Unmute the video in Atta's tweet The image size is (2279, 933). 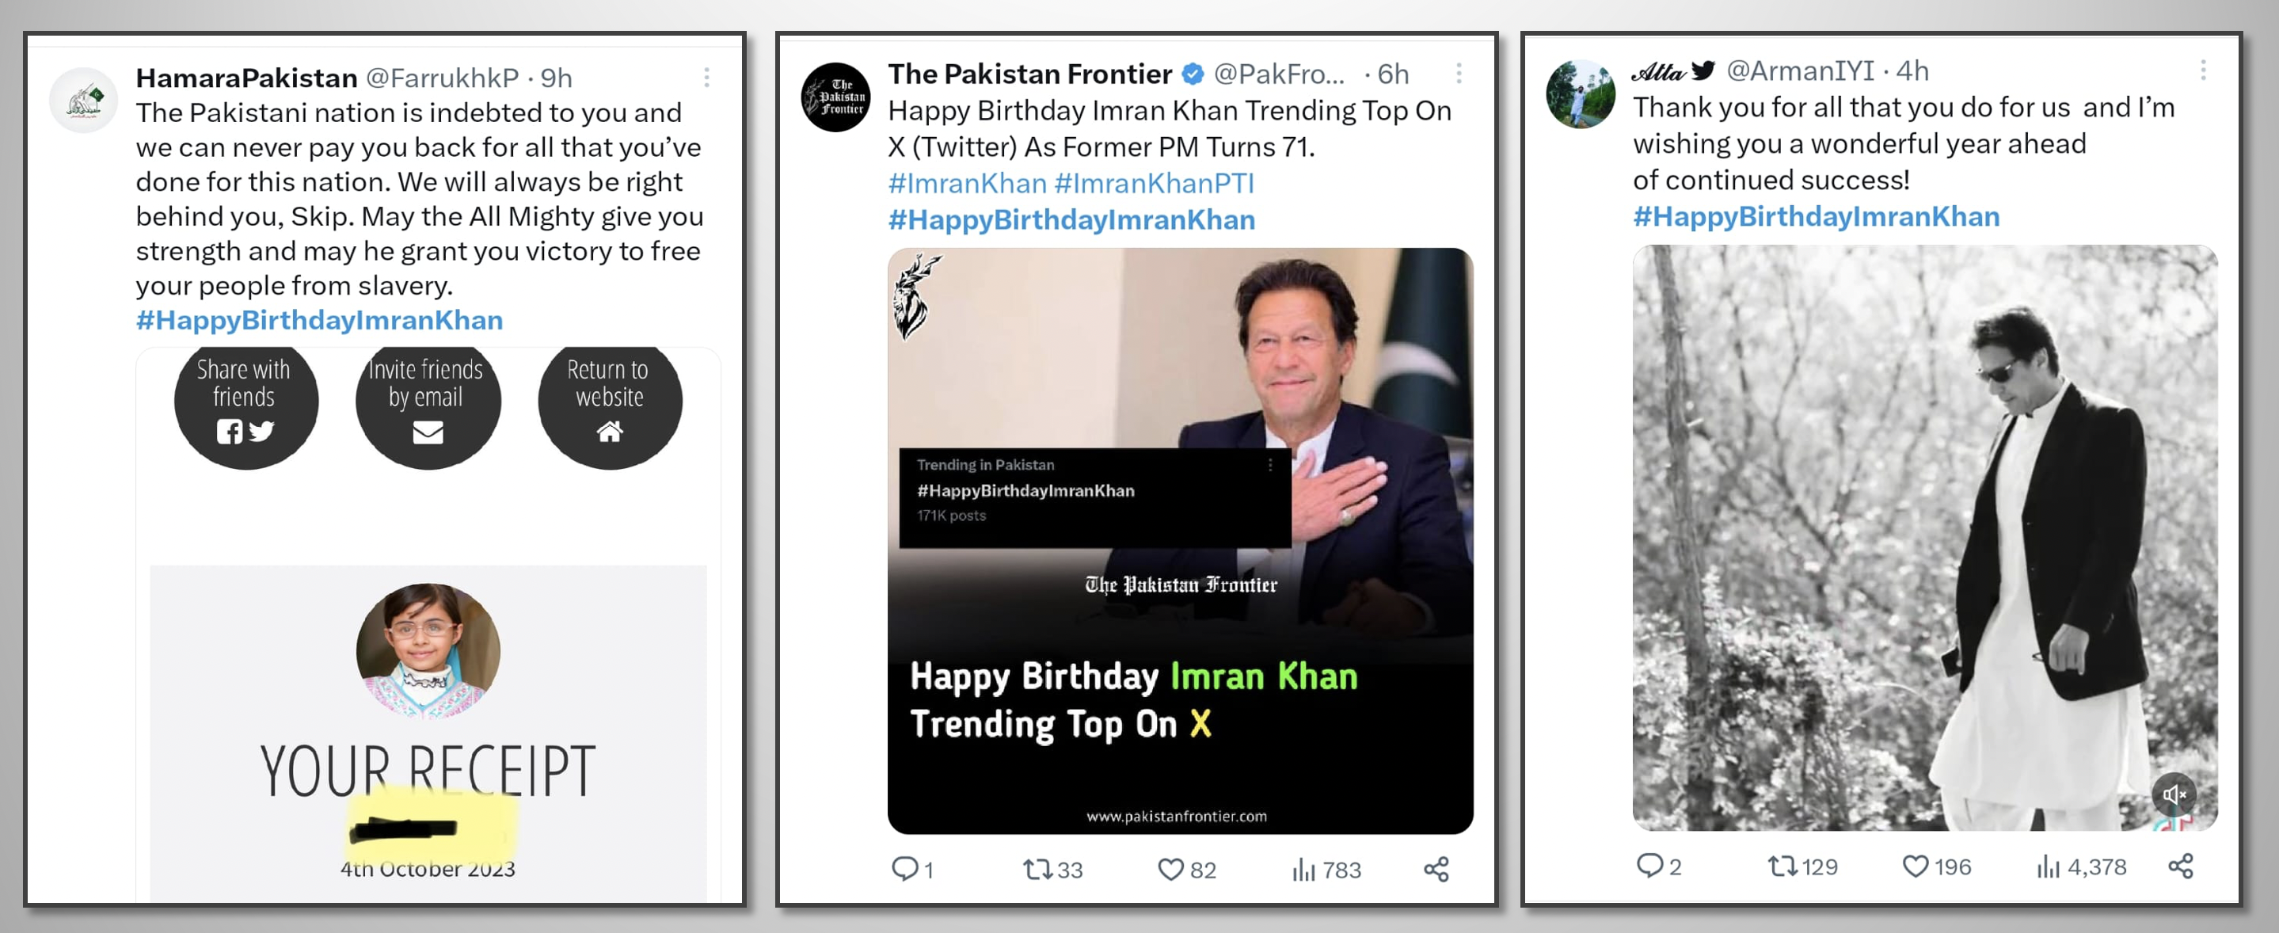click(2174, 793)
